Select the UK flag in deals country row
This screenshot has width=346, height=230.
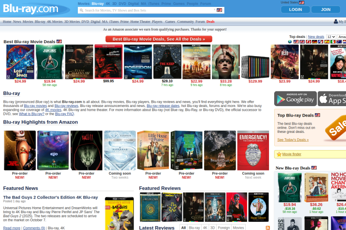(x=302, y=42)
